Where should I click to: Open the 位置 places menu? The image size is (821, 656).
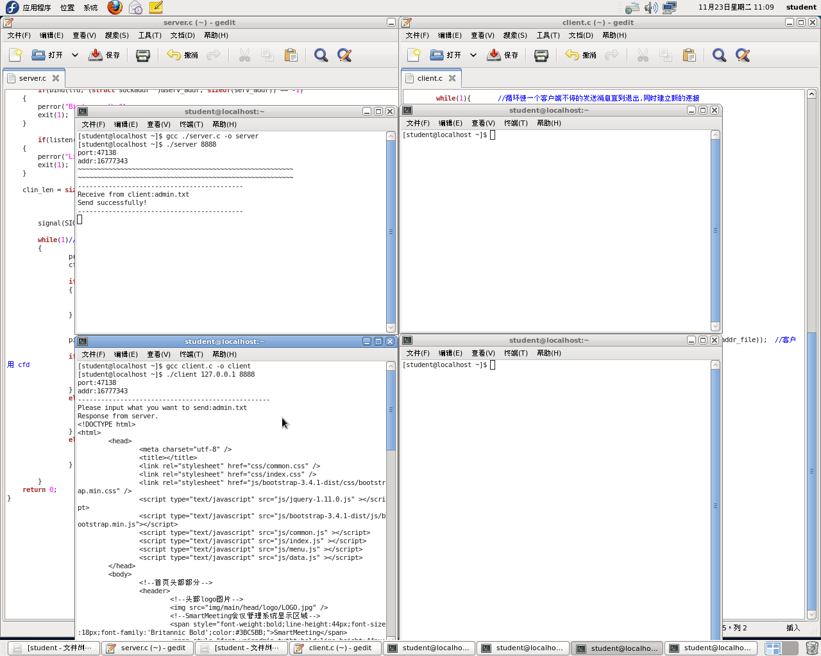[67, 8]
